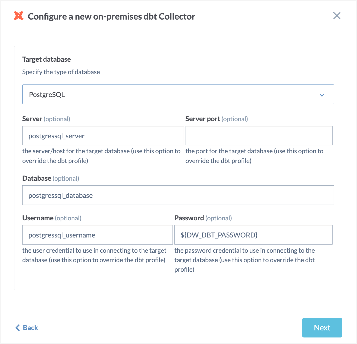
Task: Click the Username field with postgressql_username
Action: point(97,235)
